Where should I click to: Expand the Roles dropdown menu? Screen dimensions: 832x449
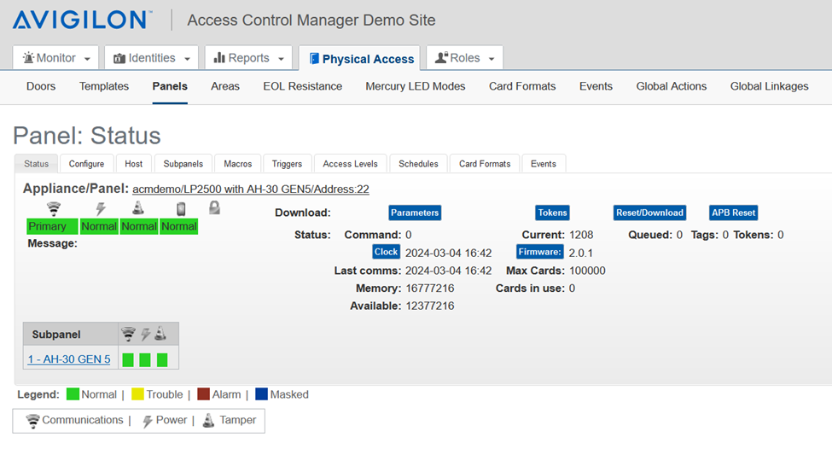tap(464, 58)
